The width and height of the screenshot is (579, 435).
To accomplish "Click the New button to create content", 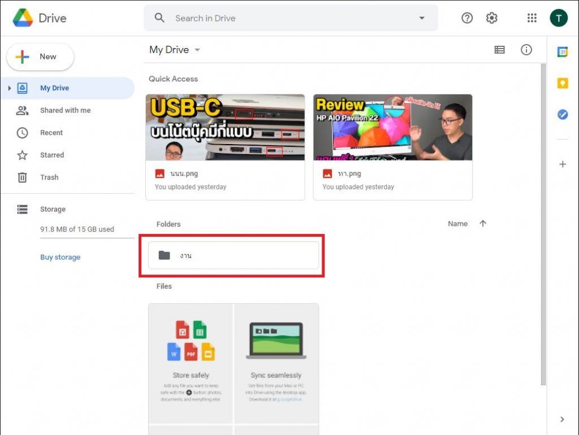I will (x=40, y=56).
